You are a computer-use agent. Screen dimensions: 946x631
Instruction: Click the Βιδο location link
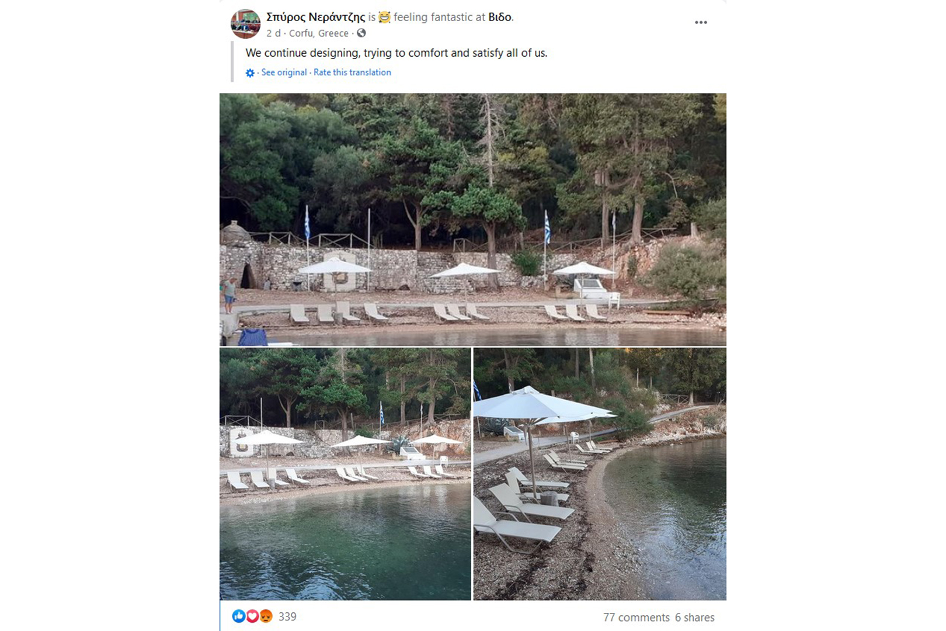[499, 18]
